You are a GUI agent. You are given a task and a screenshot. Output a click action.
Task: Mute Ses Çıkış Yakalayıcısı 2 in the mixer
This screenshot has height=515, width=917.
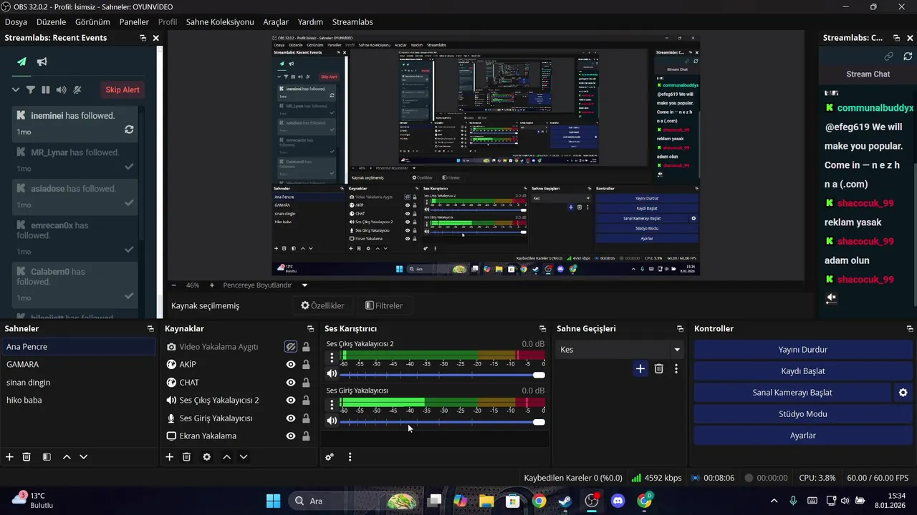pos(332,373)
